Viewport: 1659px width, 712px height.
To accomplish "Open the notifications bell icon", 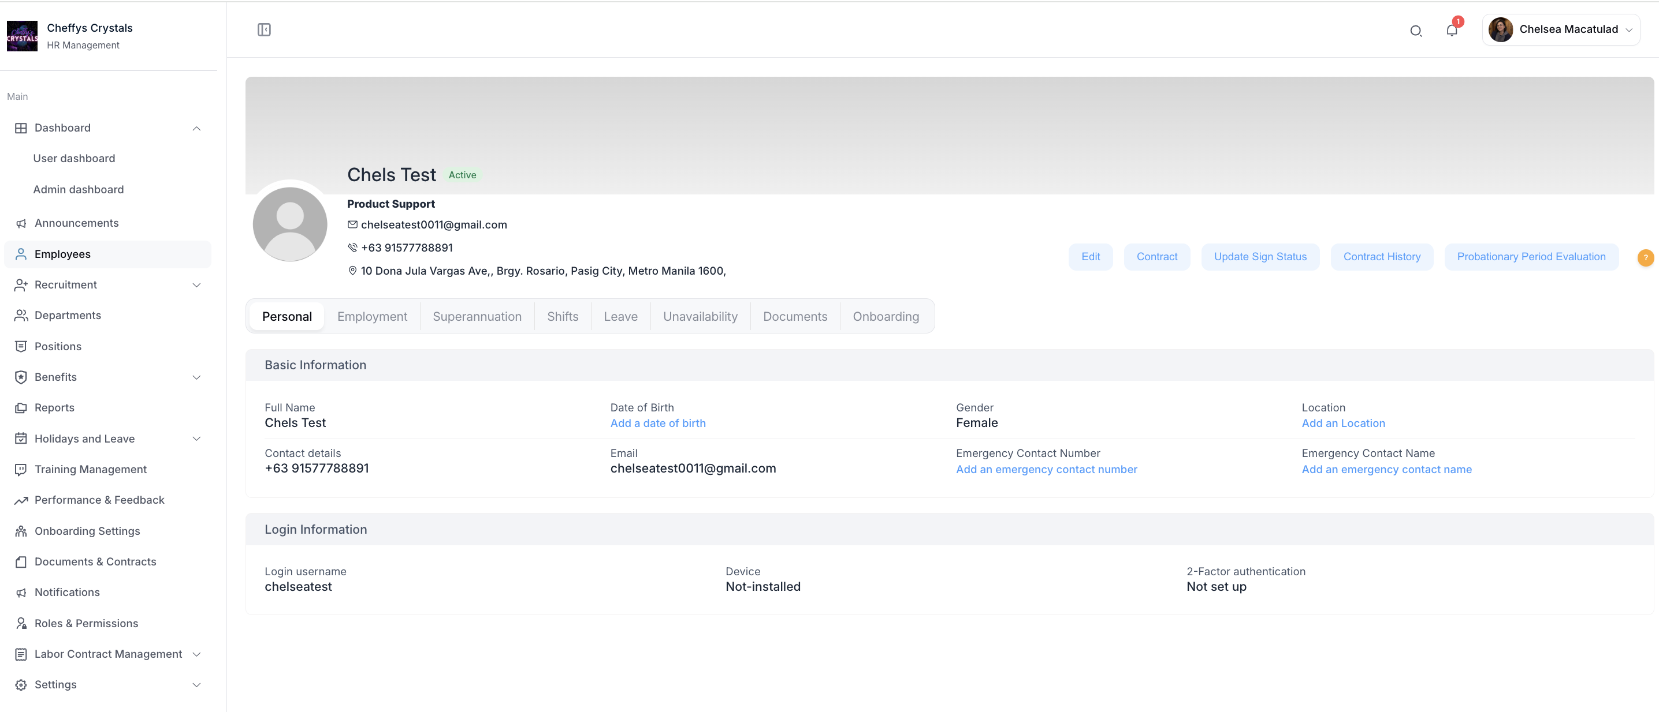I will coord(1451,30).
